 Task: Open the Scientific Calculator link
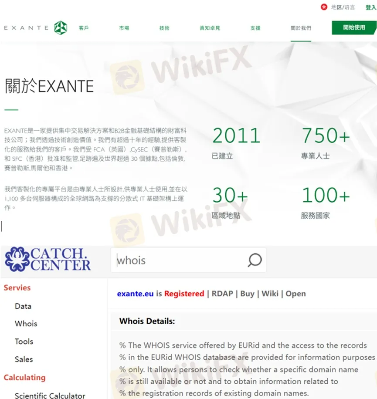pos(50,396)
